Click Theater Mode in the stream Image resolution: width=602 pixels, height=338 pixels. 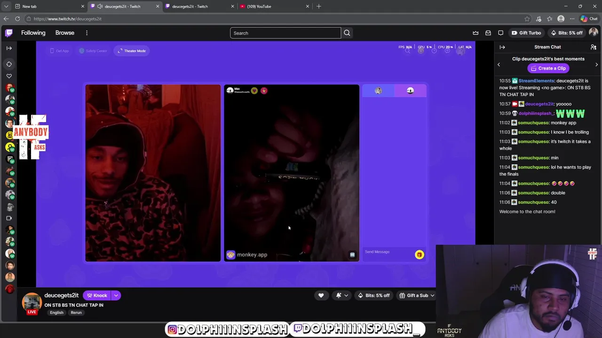[x=131, y=51]
